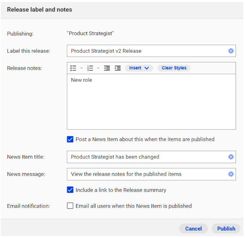Uncheck Post a News Item checkbox

pyautogui.click(x=70, y=139)
